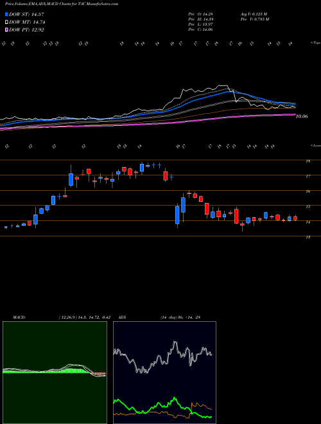Select the 'DOW MT: 14.74' label
The height and width of the screenshot is (424, 321).
click(x=26, y=22)
